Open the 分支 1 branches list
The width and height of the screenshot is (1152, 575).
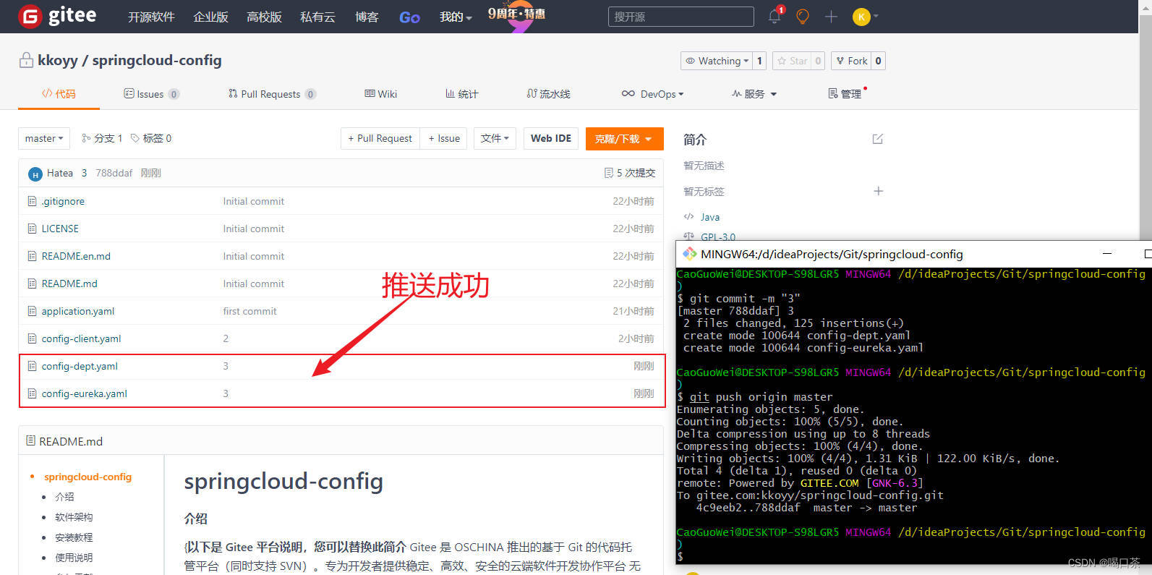tap(102, 138)
